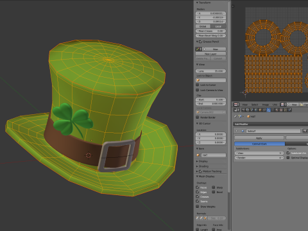
Task: Click the folder Open image icon
Action: (302, 105)
